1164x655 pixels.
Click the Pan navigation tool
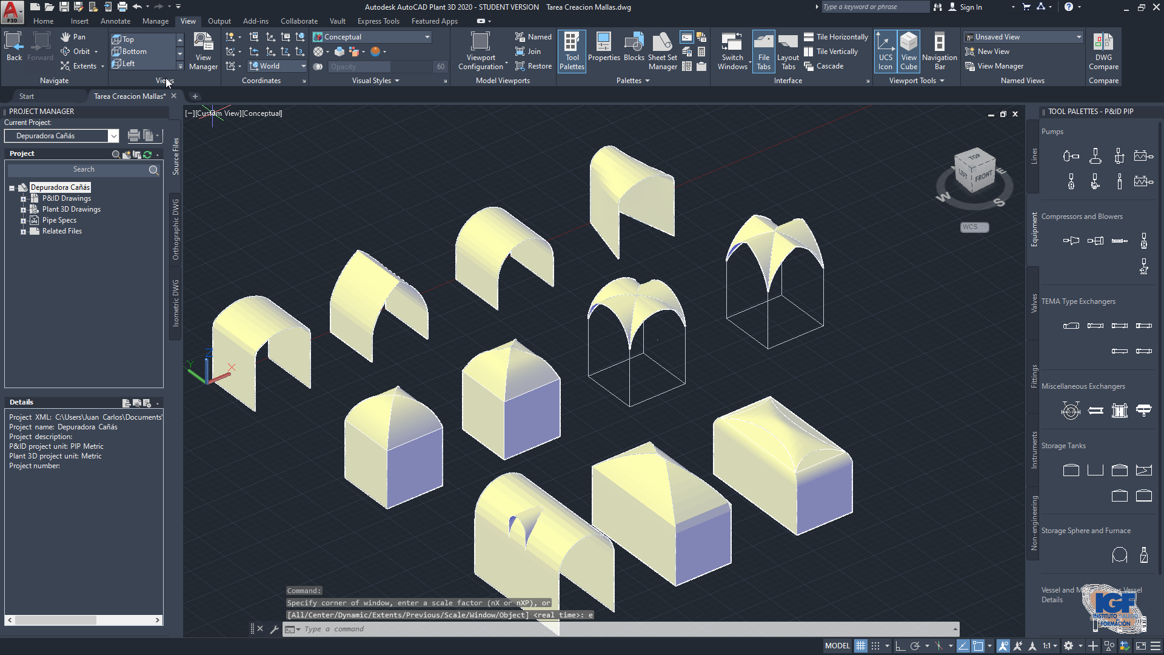tap(73, 37)
